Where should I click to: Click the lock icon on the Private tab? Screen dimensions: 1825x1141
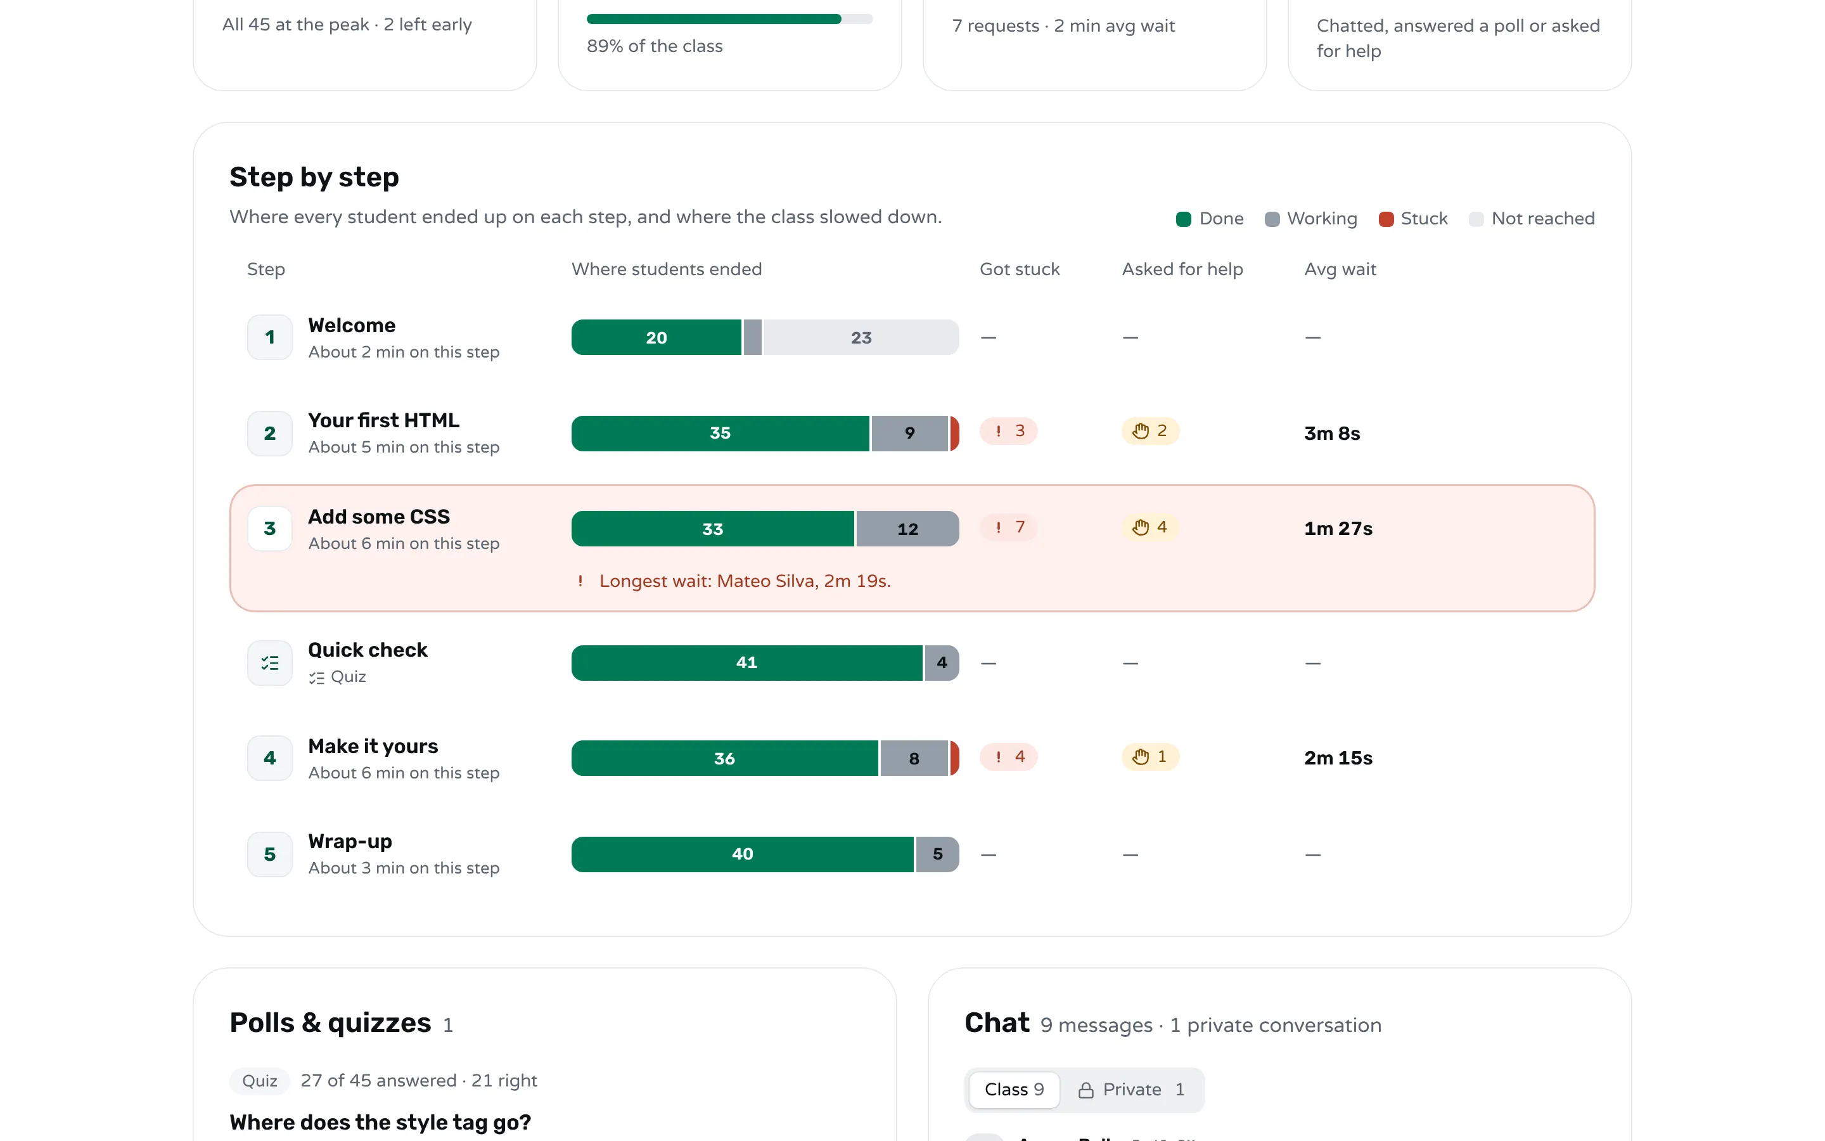pyautogui.click(x=1086, y=1090)
